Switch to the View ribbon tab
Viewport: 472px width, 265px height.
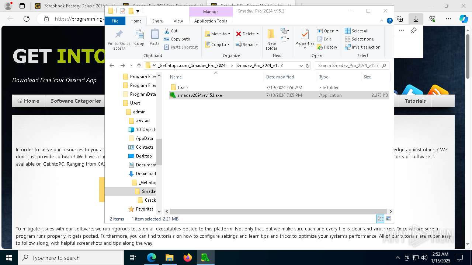click(178, 21)
